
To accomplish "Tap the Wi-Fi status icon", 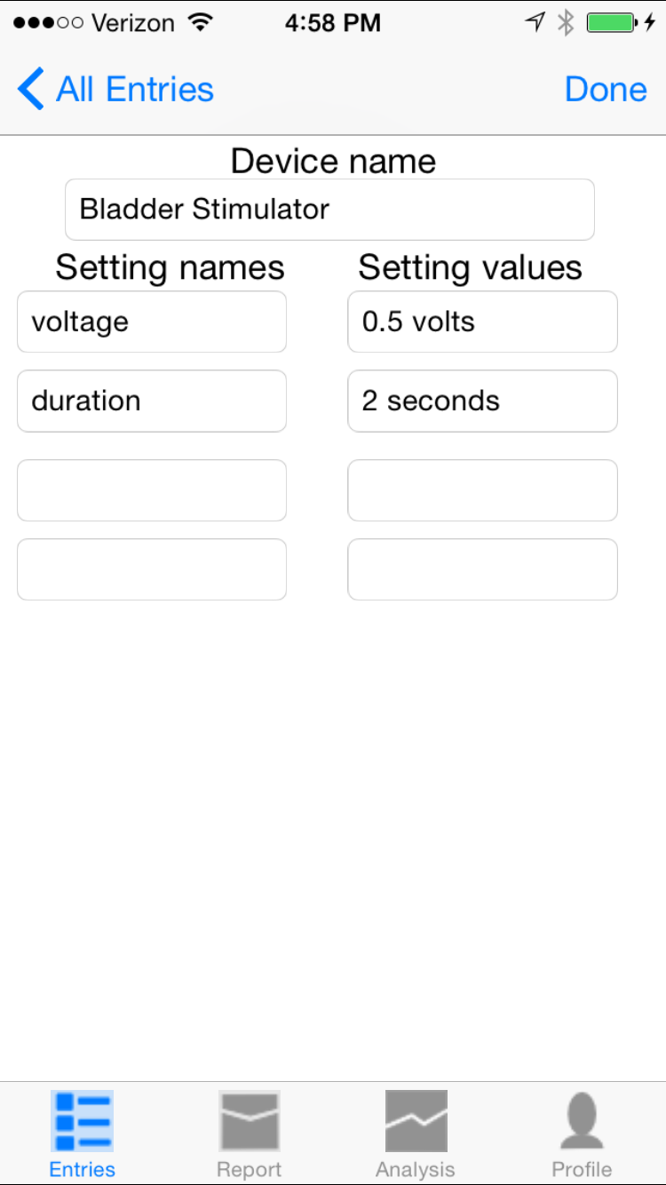I will 202,23.
